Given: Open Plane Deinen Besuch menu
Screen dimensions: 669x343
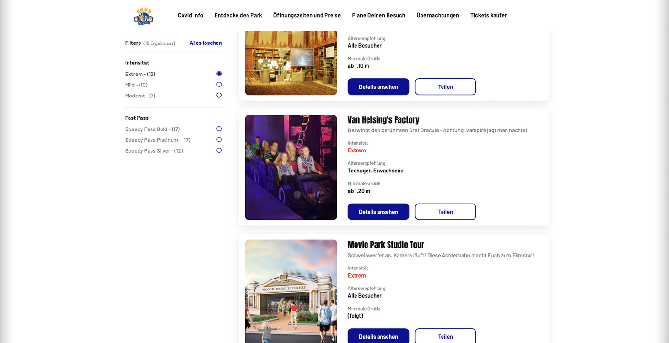Looking at the screenshot, I should click(378, 15).
